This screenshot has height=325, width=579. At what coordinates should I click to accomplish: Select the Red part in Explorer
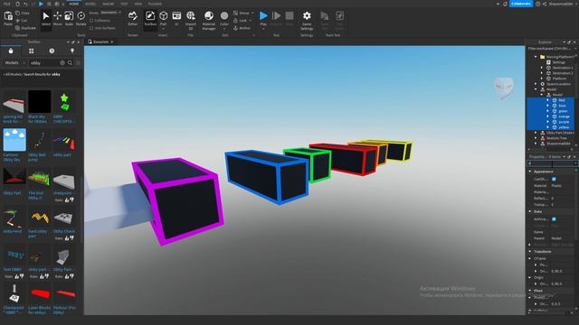coord(562,100)
